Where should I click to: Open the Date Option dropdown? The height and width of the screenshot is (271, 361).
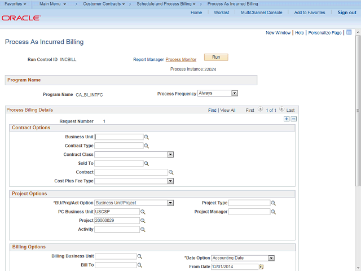coord(271,258)
